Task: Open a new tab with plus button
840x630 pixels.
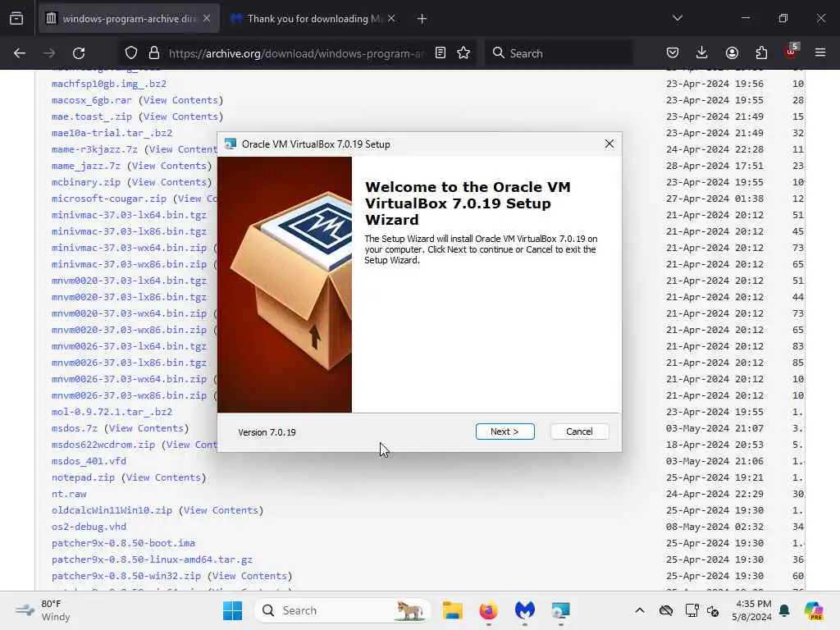Action: [x=422, y=19]
